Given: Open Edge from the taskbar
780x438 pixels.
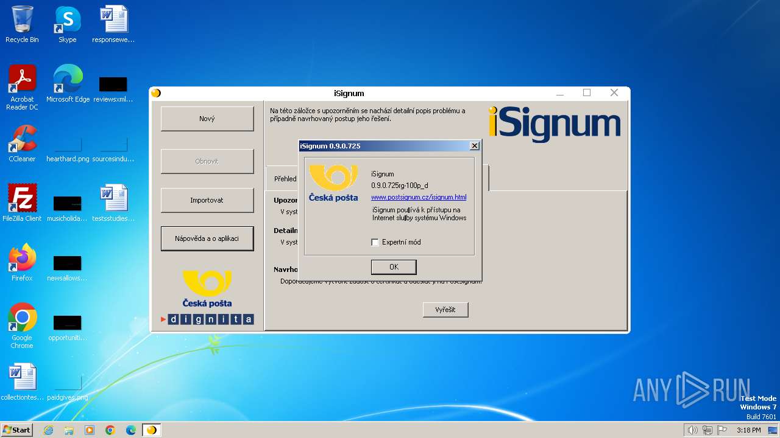Looking at the screenshot, I should point(131,430).
